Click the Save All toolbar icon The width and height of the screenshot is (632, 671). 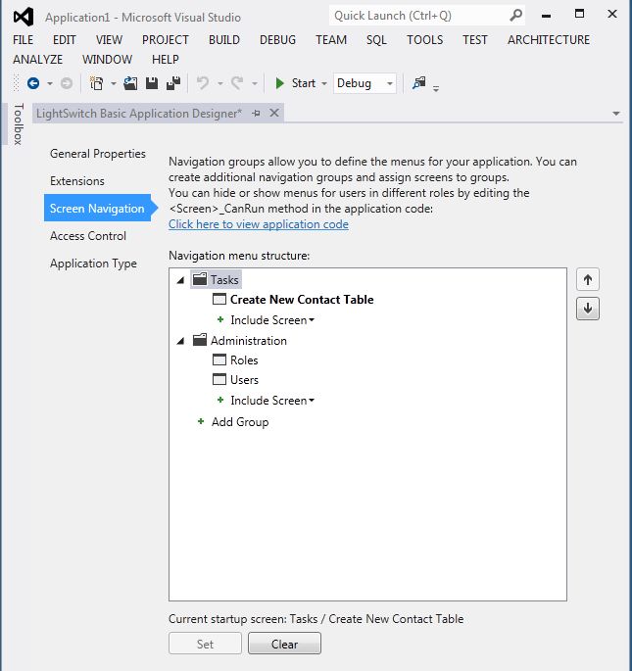[173, 83]
